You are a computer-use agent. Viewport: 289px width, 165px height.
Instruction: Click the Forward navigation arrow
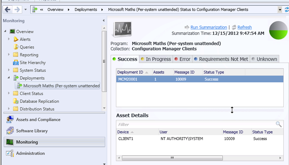point(17,9)
